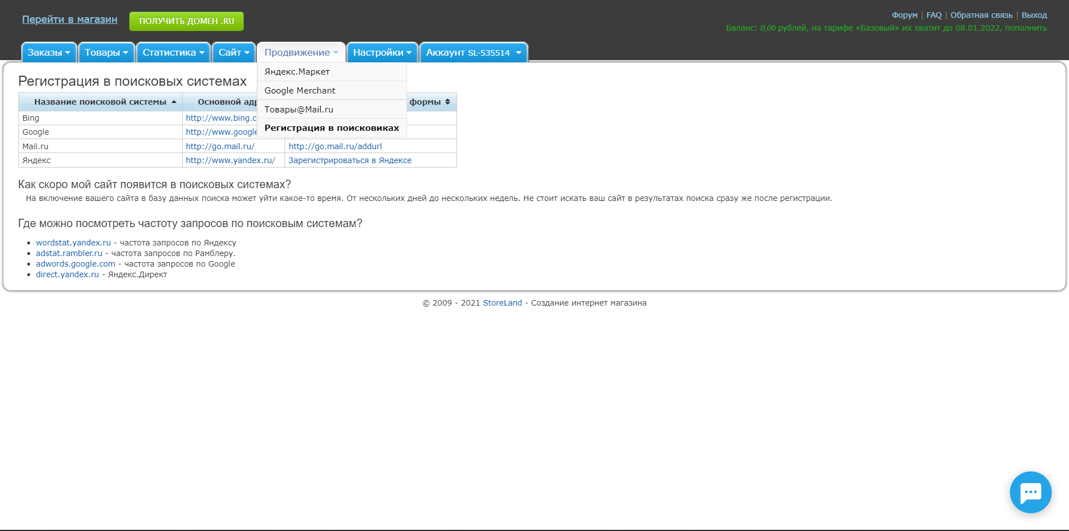
Task: Select Яндекс.Маркет from the menu
Action: coord(332,72)
